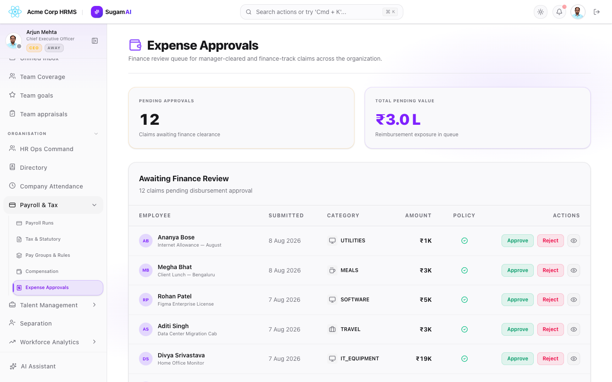Click the Directory contact book icon
612x382 pixels.
pos(12,167)
